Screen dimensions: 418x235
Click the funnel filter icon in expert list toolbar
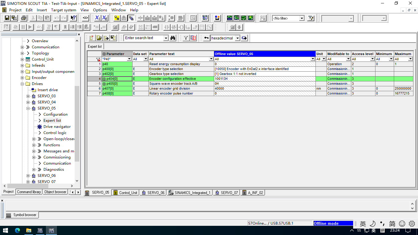coord(186,38)
